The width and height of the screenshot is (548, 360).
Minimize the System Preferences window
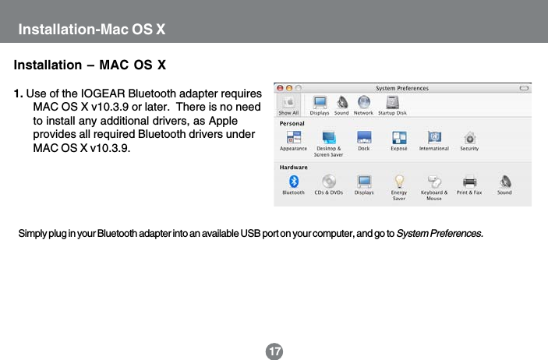point(289,88)
